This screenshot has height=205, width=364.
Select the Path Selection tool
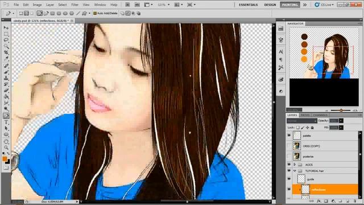(6, 128)
